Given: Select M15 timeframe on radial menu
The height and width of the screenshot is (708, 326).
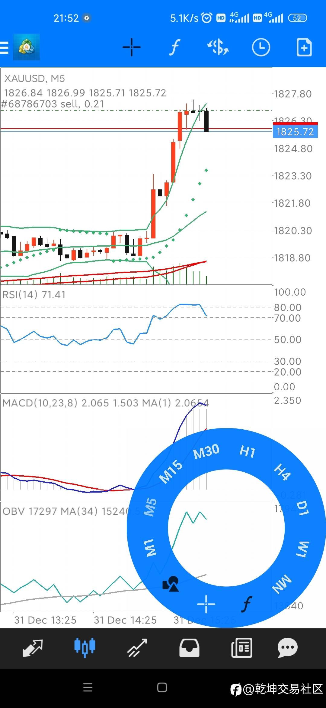Looking at the screenshot, I should (x=171, y=471).
